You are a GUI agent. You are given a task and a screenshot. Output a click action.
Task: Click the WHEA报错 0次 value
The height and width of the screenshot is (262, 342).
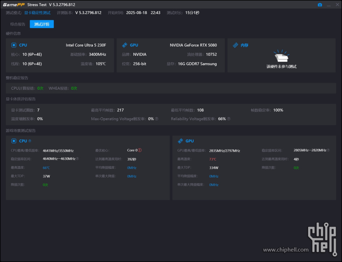[74, 88]
